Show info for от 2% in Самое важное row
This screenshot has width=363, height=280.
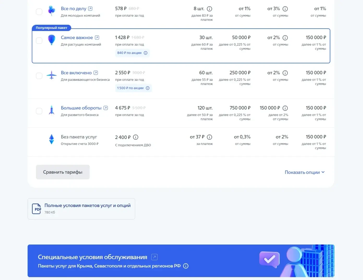(x=285, y=38)
